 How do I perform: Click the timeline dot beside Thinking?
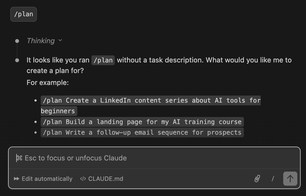coord(17,40)
